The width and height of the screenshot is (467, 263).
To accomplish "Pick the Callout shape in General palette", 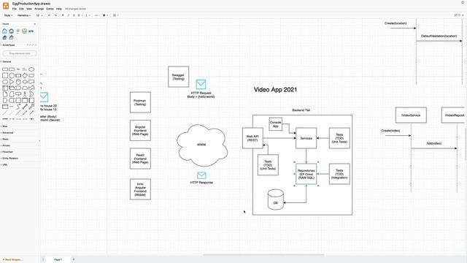I will 18,94.
